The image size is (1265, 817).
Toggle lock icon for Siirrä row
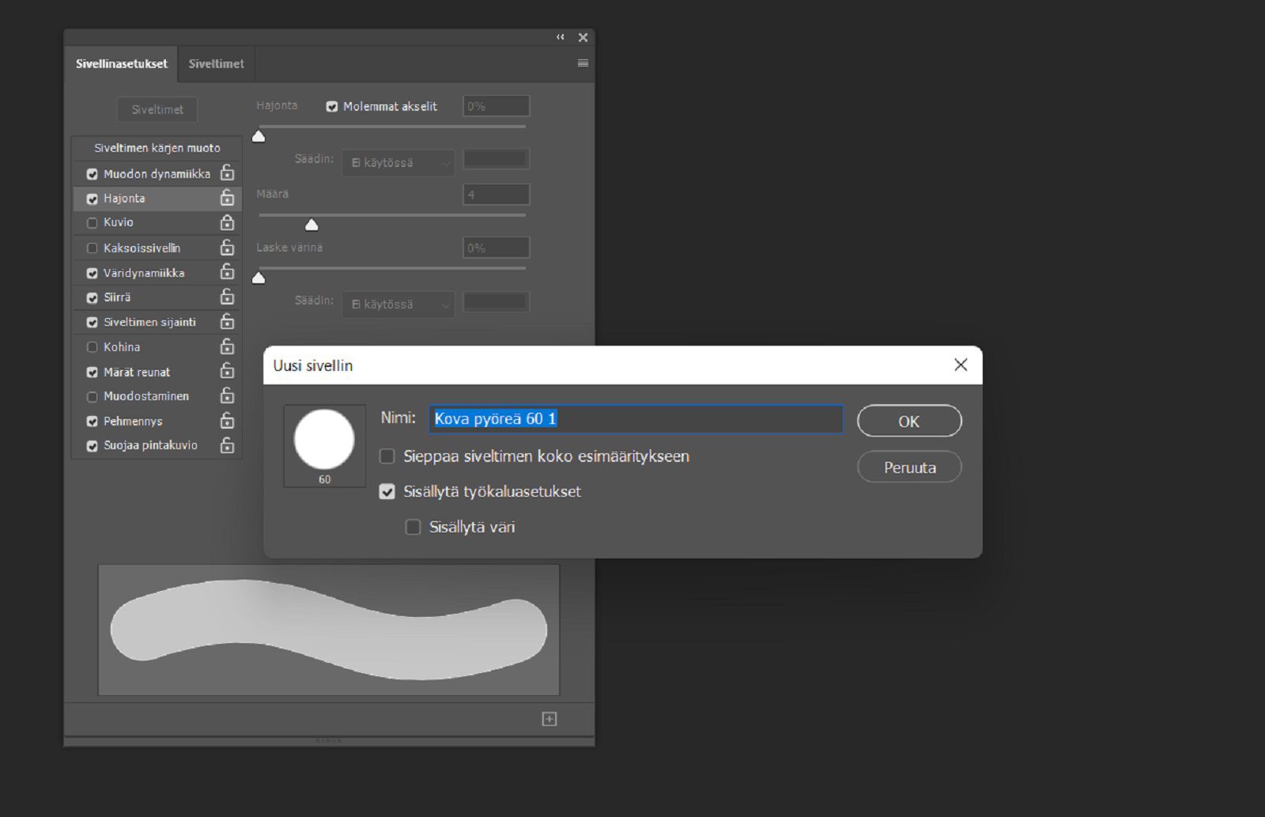click(227, 297)
